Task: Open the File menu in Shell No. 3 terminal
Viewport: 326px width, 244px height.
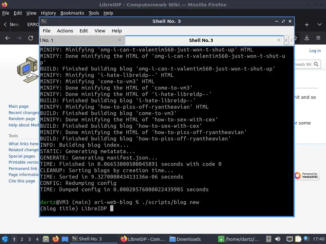Action: pos(46,31)
